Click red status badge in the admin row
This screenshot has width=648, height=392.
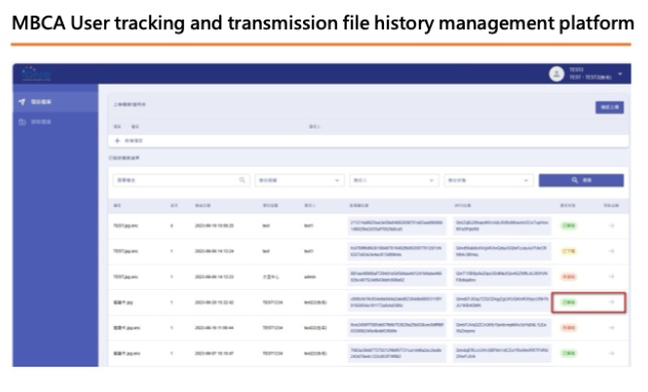[x=569, y=276]
